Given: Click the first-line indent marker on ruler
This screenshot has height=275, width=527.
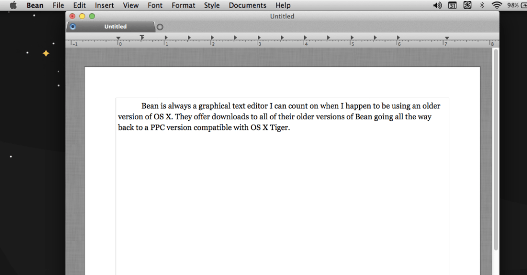Looking at the screenshot, I should 142,37.
